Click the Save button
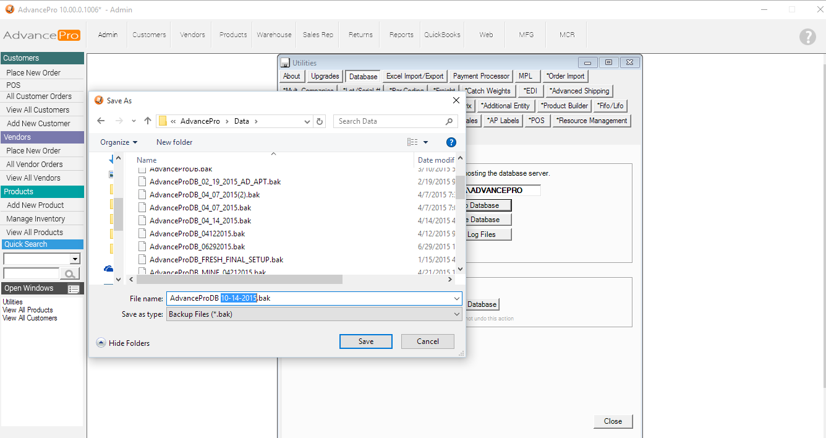Image resolution: width=826 pixels, height=438 pixels. [365, 341]
